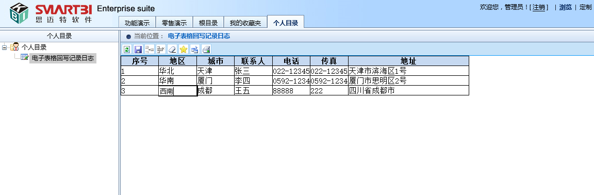This screenshot has width=594, height=195.
Task: Click the 华南 cell
Action: tap(178, 80)
